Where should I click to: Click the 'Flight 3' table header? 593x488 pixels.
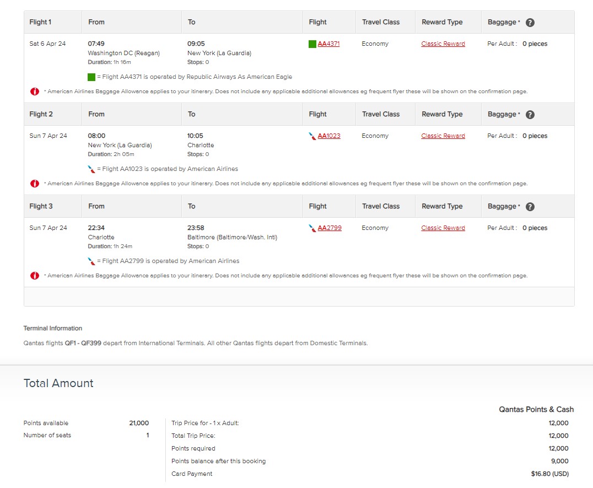tap(41, 206)
